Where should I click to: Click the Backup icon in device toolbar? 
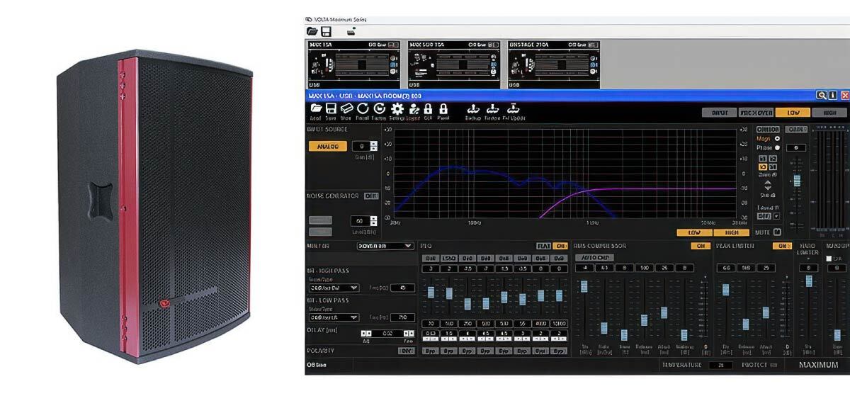pos(473,108)
